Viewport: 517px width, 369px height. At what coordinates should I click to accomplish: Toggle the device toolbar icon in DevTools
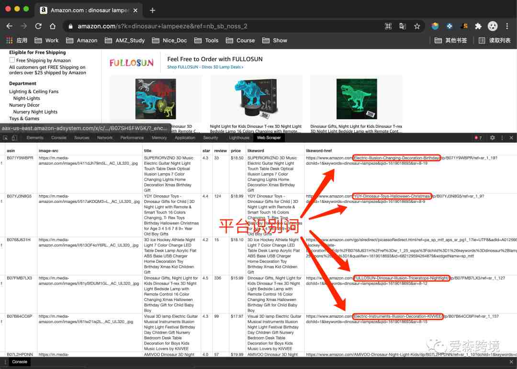14,138
